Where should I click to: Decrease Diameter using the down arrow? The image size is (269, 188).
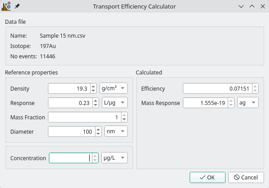click(98, 134)
